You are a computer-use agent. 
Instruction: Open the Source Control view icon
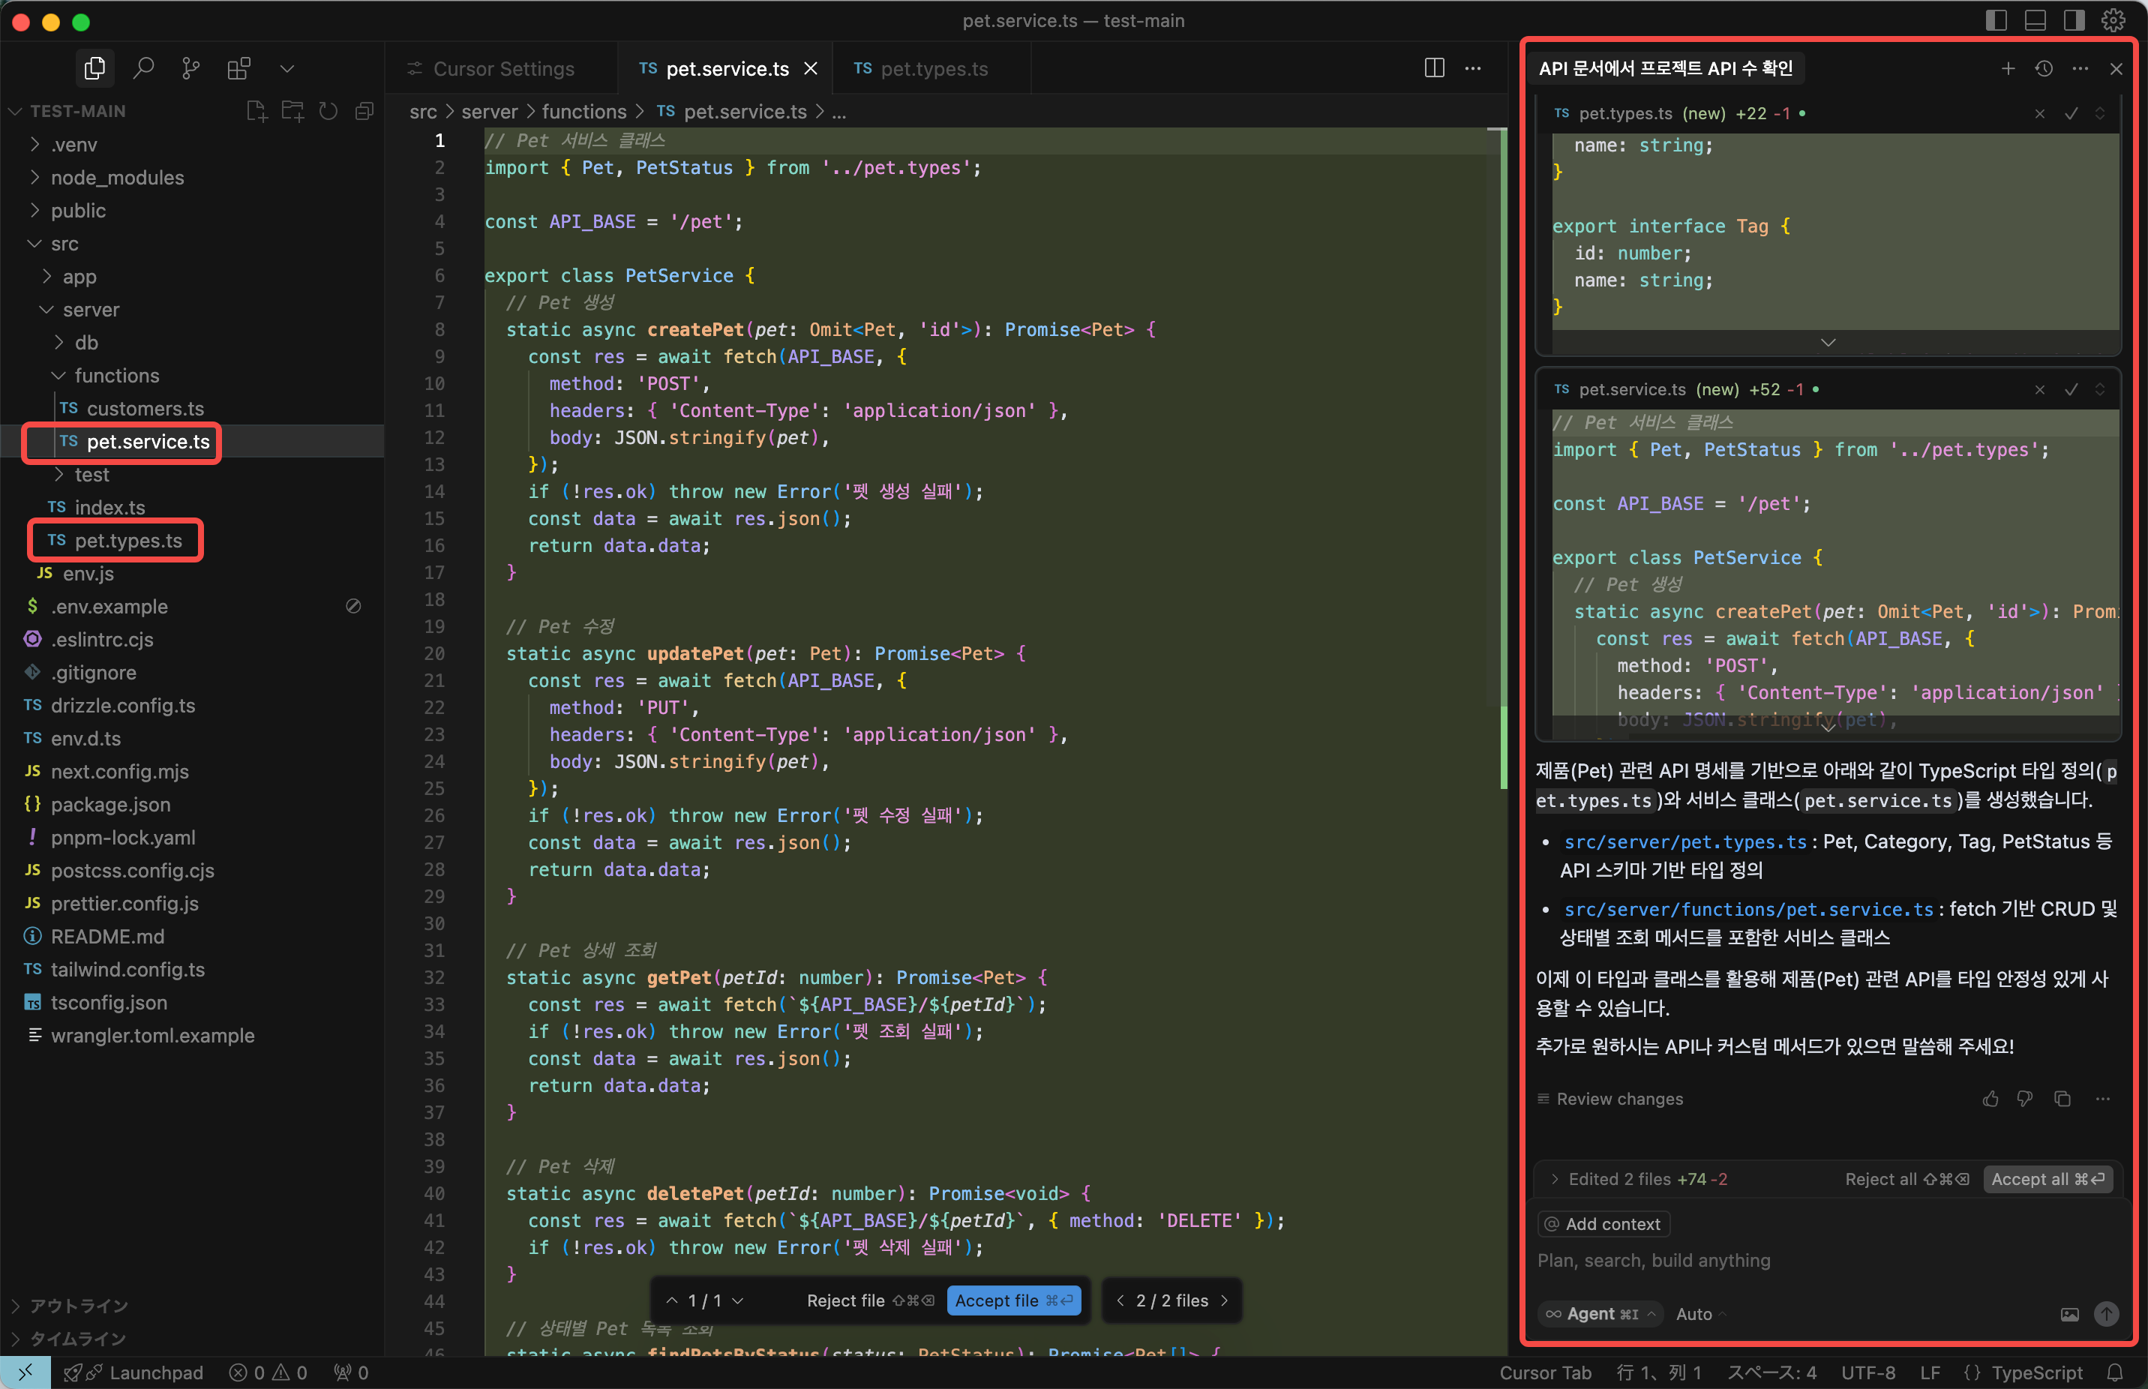pos(190,68)
